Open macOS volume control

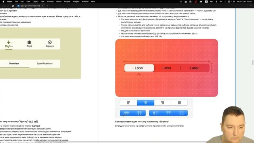pyautogui.click(x=212, y=2)
